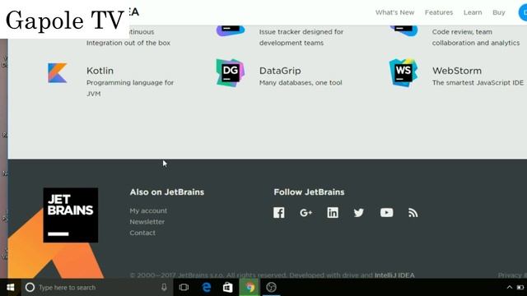
Task: Show hidden system tray icons
Action: coord(510,287)
